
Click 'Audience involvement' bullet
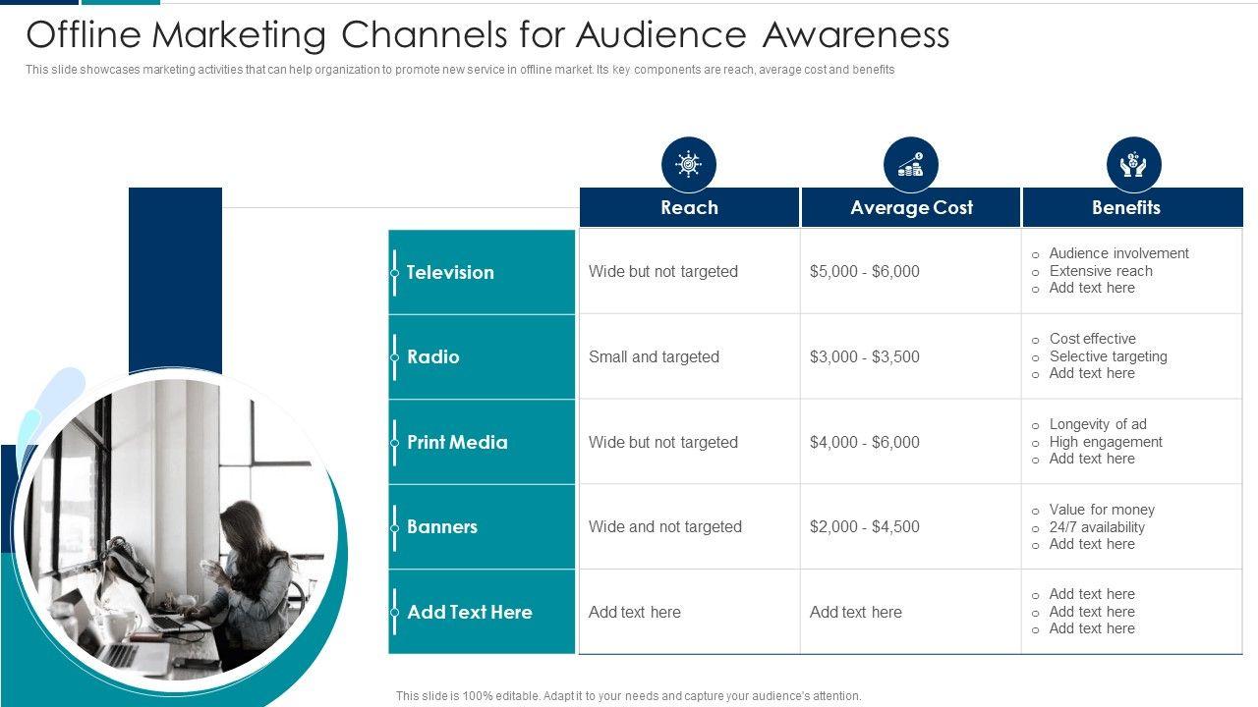click(1118, 253)
